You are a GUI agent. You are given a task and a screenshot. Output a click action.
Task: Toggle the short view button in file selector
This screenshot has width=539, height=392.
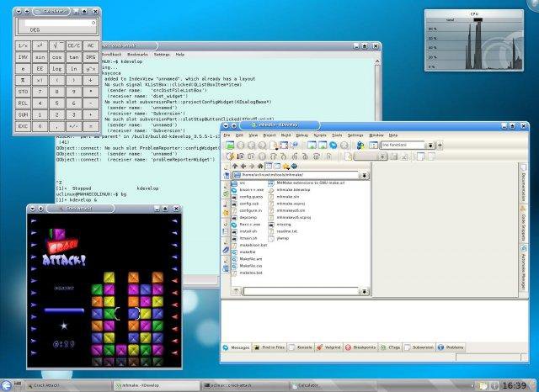click(269, 166)
